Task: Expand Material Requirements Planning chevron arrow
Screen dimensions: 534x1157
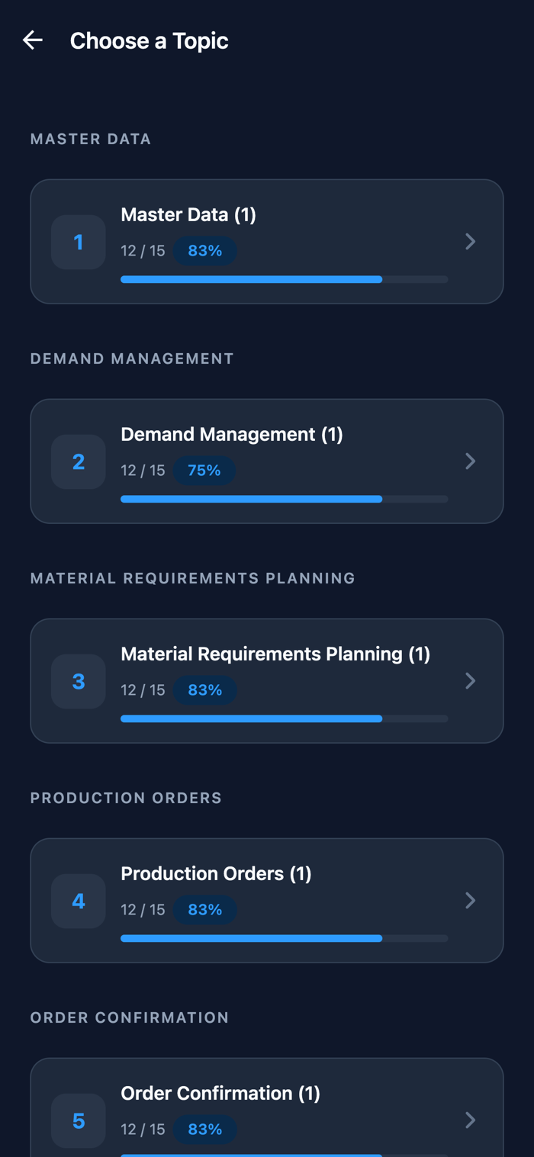Action: [471, 681]
